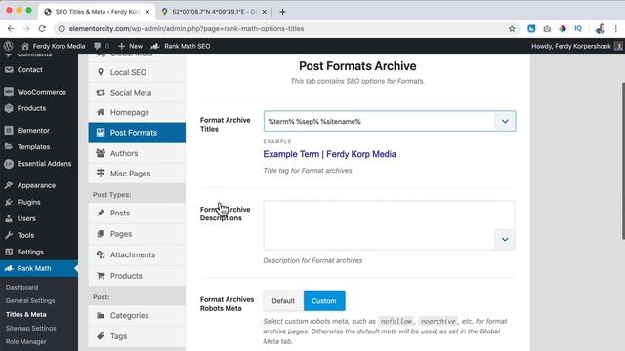Open the Misc Pages settings tab
Viewport: 625px width, 351px height.
coord(137,174)
